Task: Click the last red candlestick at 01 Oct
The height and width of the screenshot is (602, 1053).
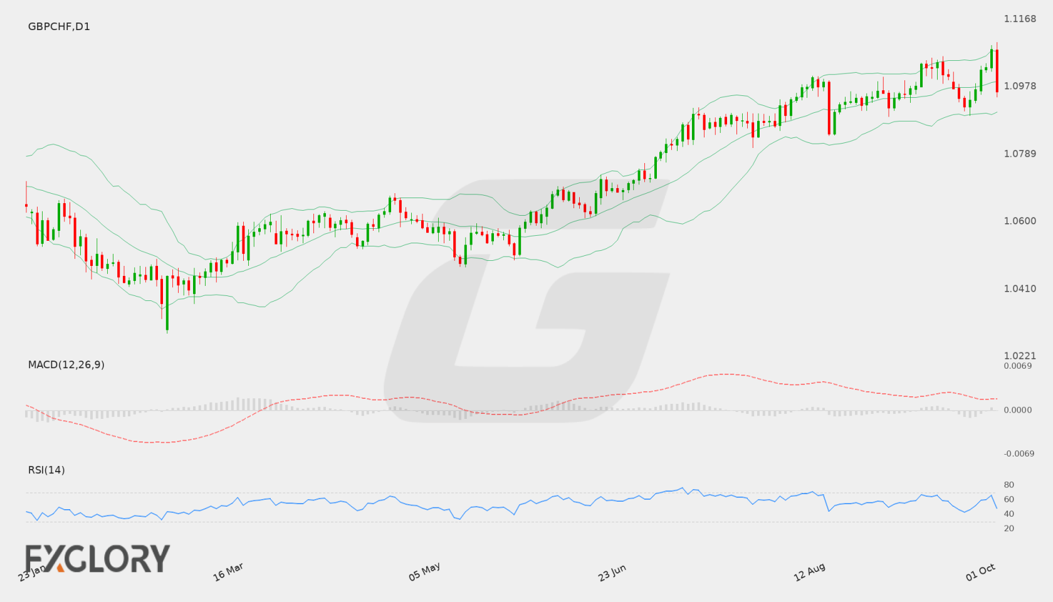Action: (997, 70)
